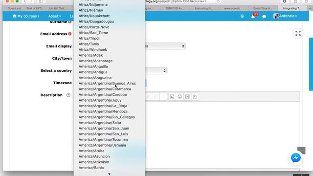The image size is (313, 176).
Task: Choose Africa/Ndjamena from timezone list
Action: pos(93,4)
